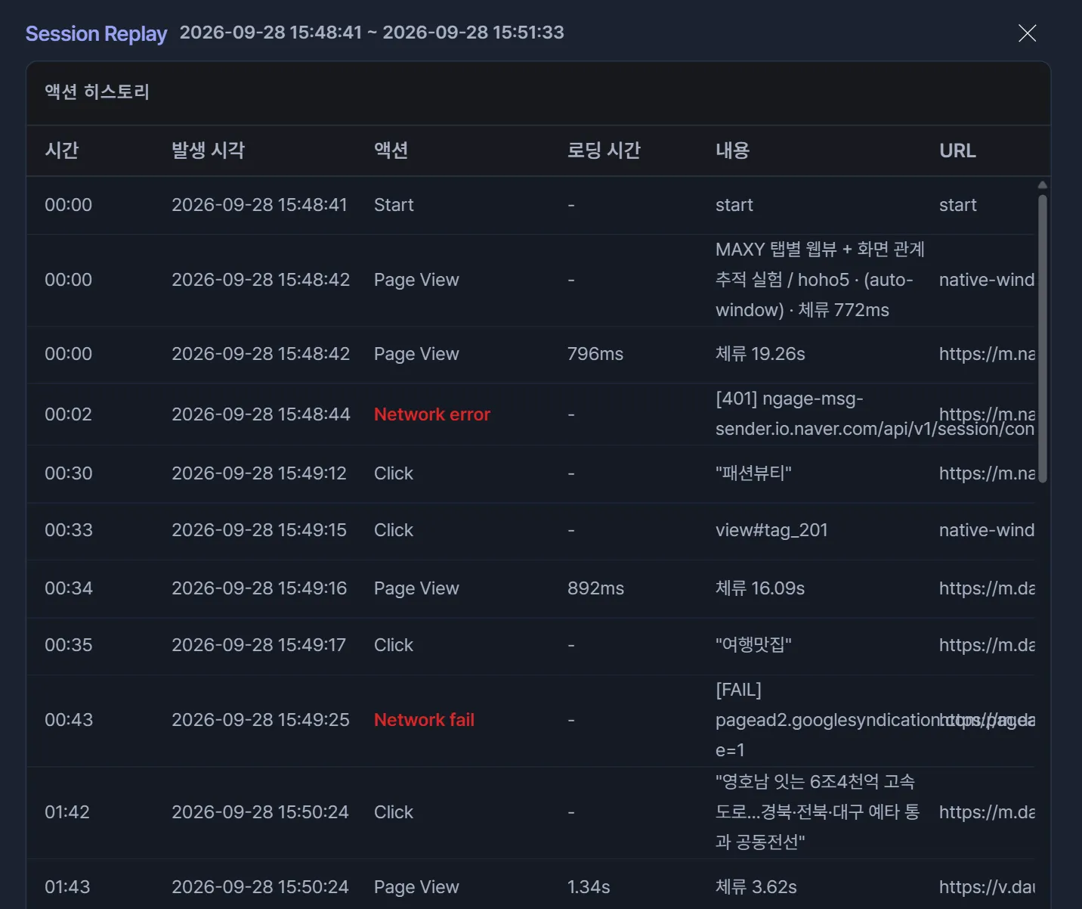Screen dimensions: 1082x909
Task: Click the 체류 19.26s content cell
Action: click(760, 354)
